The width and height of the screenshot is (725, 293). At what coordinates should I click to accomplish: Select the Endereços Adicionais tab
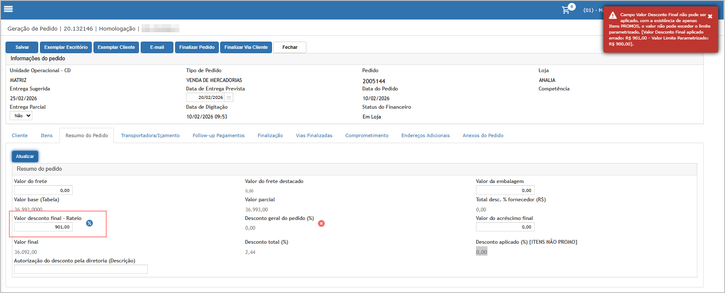[425, 135]
